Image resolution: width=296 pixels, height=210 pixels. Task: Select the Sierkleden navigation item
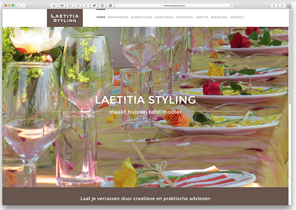pos(164,17)
